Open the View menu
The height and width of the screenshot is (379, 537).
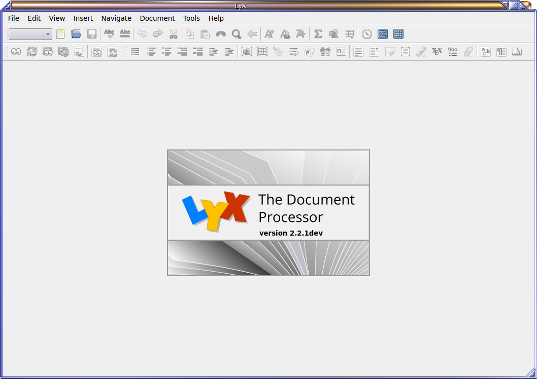click(x=57, y=18)
